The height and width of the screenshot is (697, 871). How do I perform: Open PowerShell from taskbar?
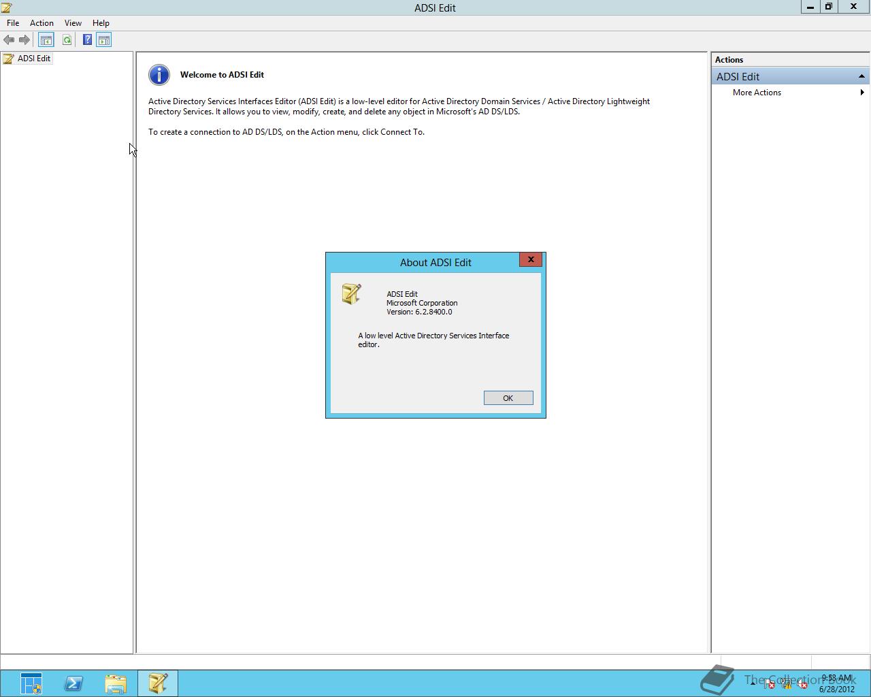pos(73,683)
